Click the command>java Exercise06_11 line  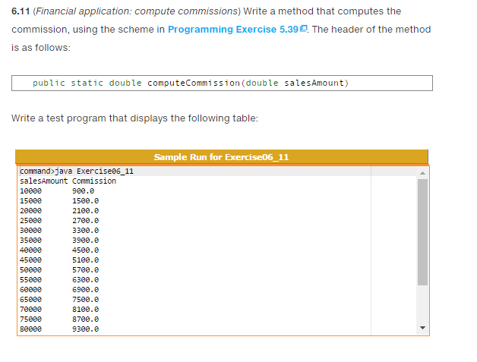click(x=77, y=172)
